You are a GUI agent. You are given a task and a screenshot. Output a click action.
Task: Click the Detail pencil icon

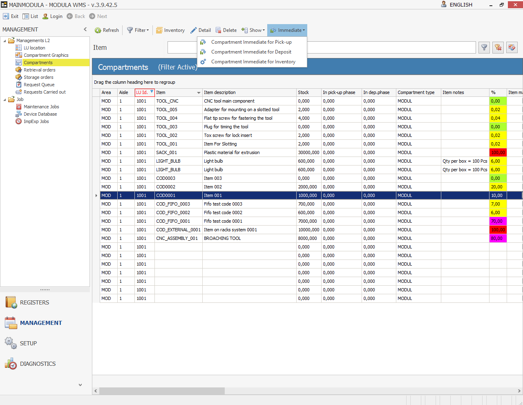194,30
